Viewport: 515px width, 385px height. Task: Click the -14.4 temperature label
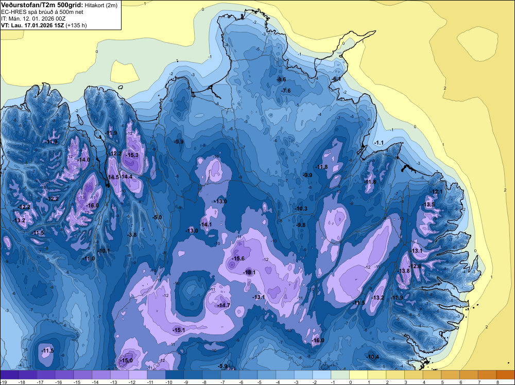[x=126, y=177]
